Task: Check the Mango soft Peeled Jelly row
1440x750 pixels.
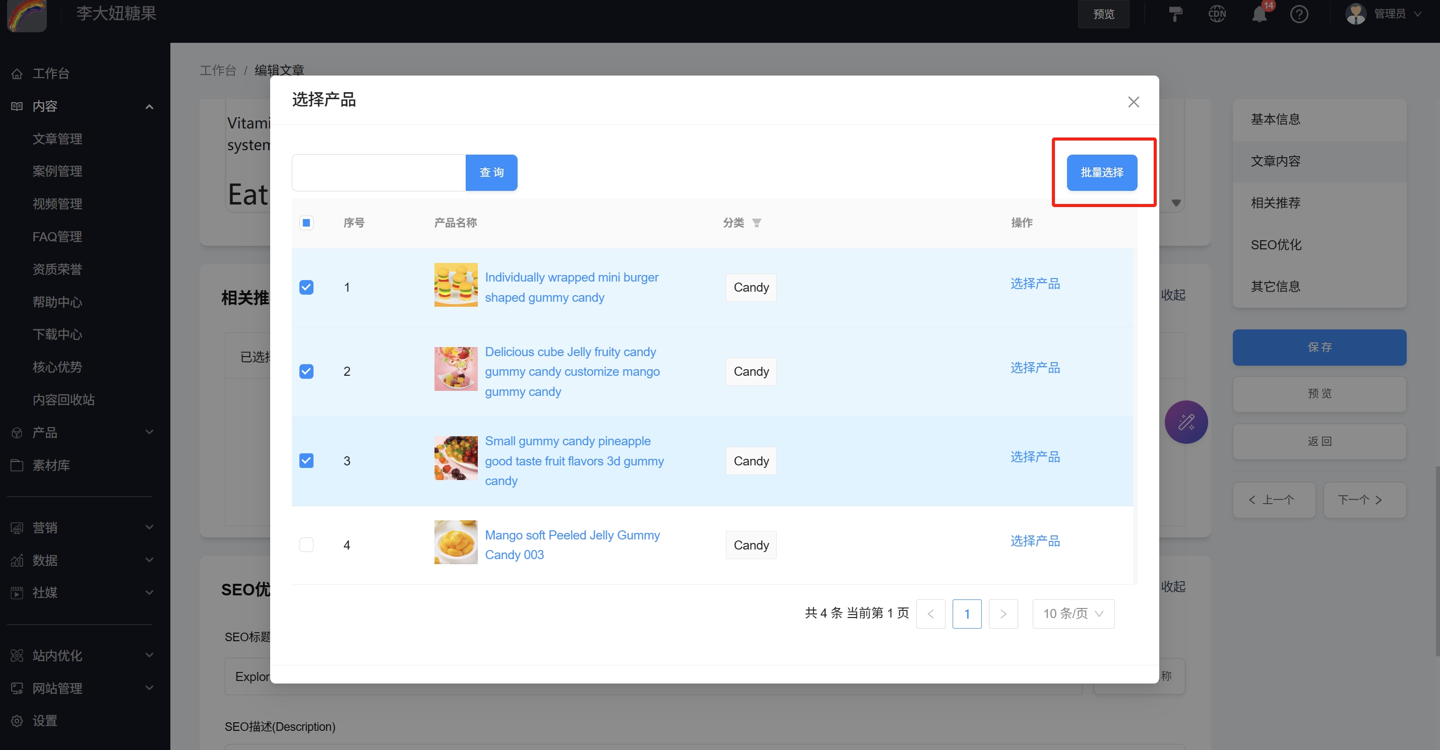Action: (306, 544)
